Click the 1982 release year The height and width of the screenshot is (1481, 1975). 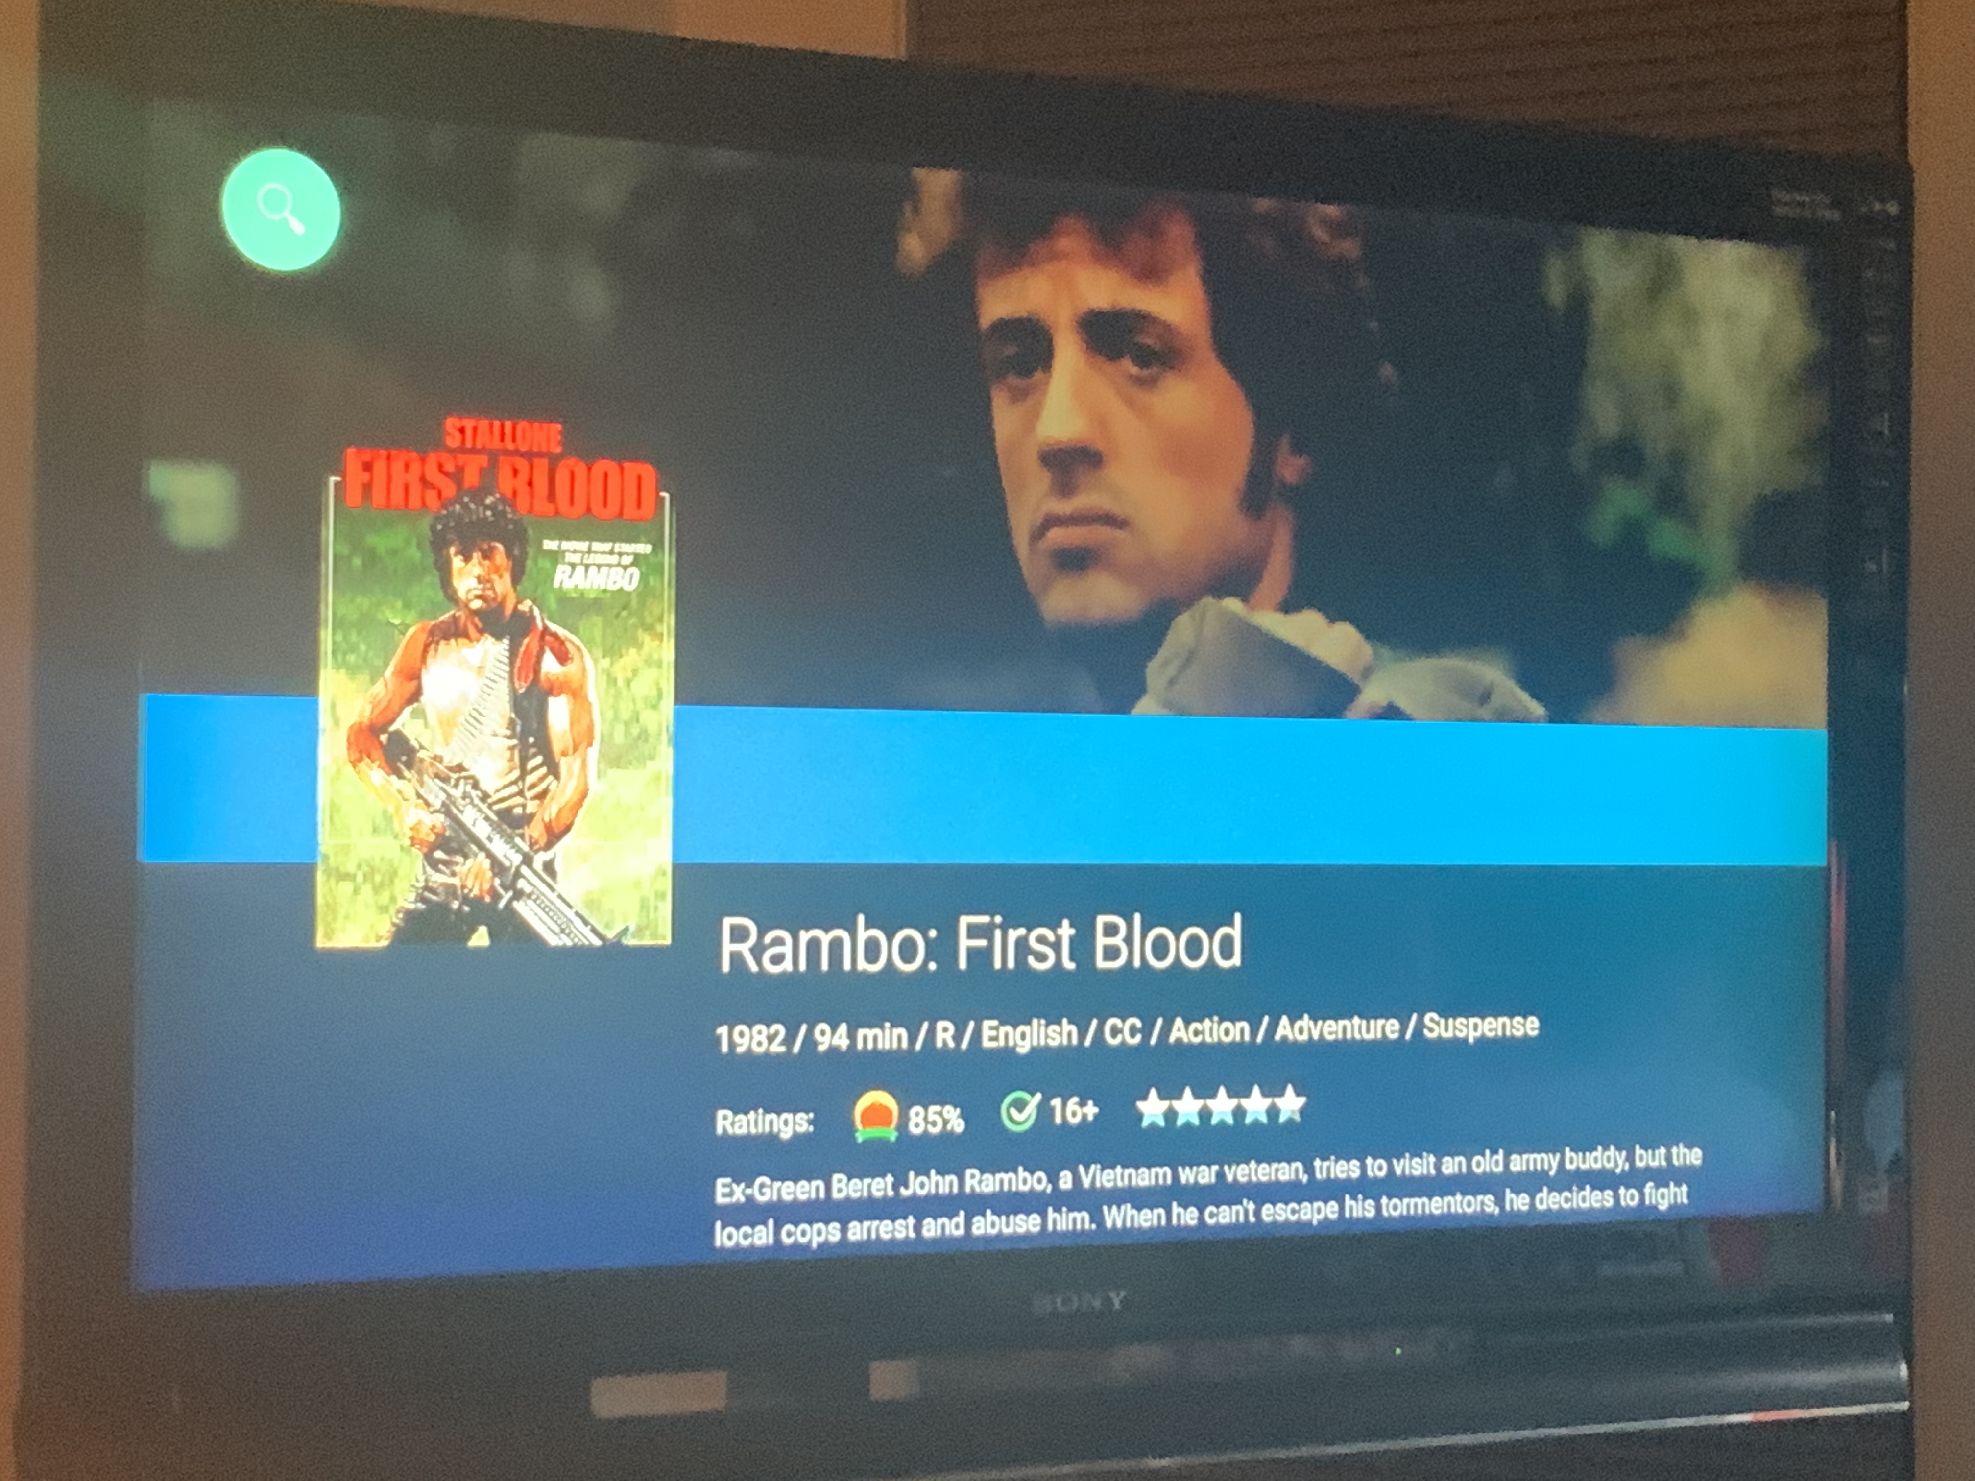tap(750, 1039)
